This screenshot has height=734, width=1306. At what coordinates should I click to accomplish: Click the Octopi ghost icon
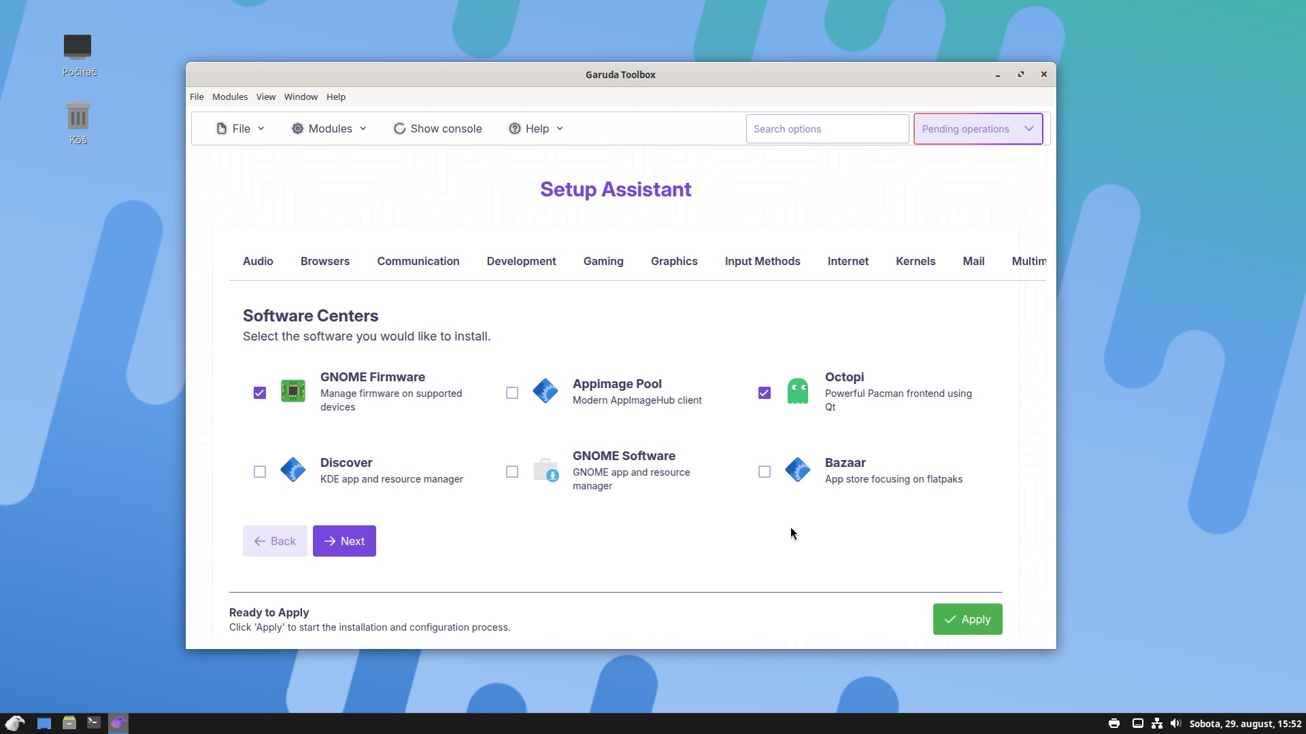tap(798, 391)
